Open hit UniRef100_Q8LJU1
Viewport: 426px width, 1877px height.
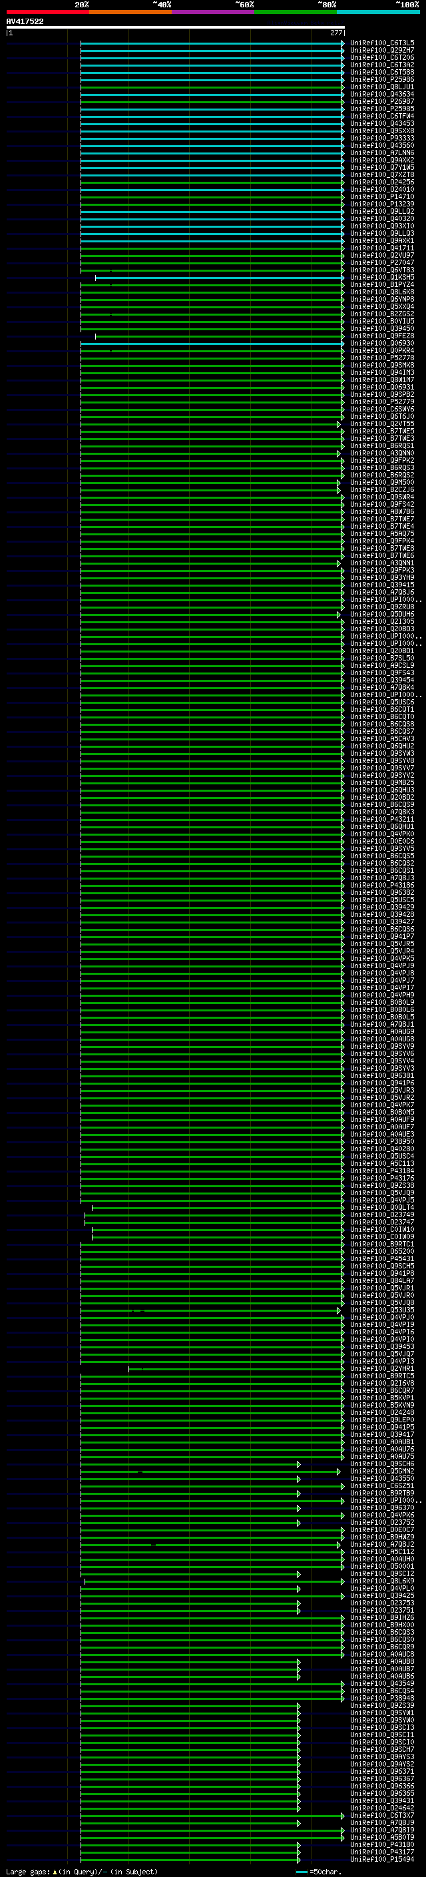[382, 87]
